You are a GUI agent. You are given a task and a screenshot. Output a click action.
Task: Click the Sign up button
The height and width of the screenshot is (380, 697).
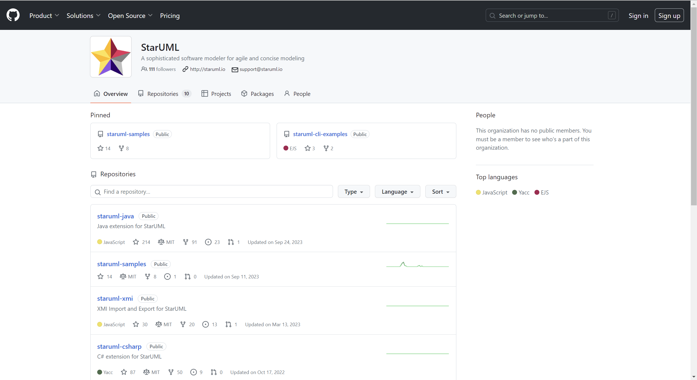[669, 15]
